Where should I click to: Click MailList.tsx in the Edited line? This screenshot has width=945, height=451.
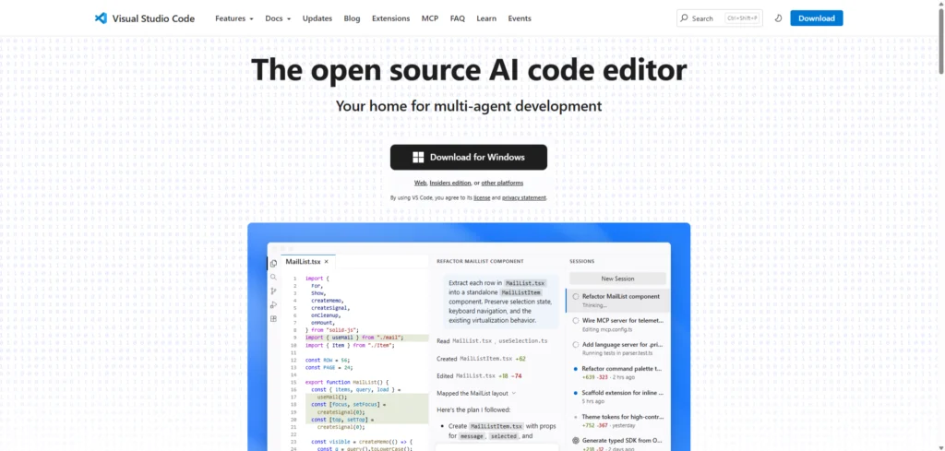click(475, 375)
